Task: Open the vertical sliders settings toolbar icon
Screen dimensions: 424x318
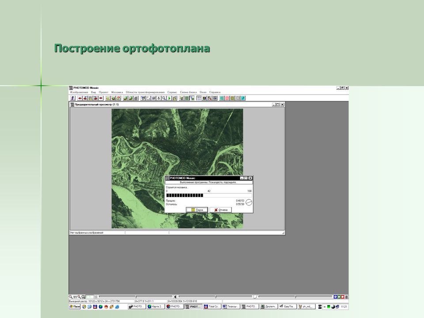Action: (199, 98)
